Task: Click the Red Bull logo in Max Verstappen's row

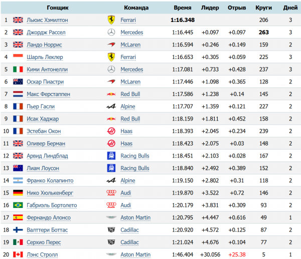Action: click(111, 94)
